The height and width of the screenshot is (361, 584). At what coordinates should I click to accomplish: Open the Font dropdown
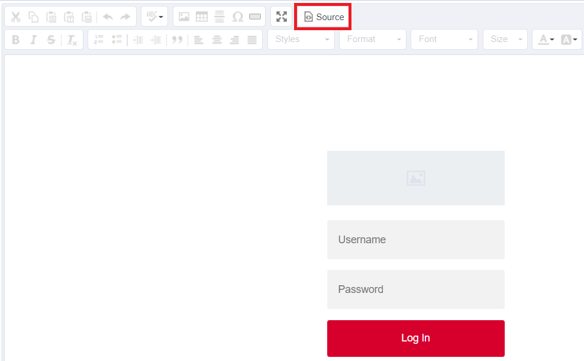tap(444, 39)
